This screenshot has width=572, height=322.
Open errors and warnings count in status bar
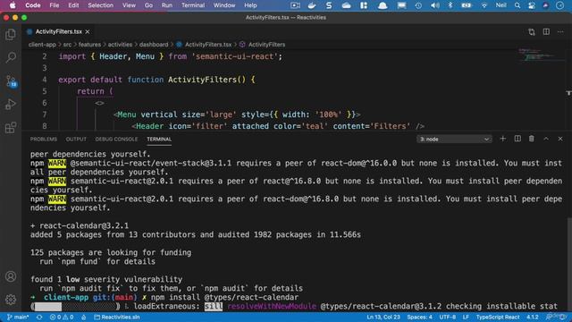click(62, 318)
